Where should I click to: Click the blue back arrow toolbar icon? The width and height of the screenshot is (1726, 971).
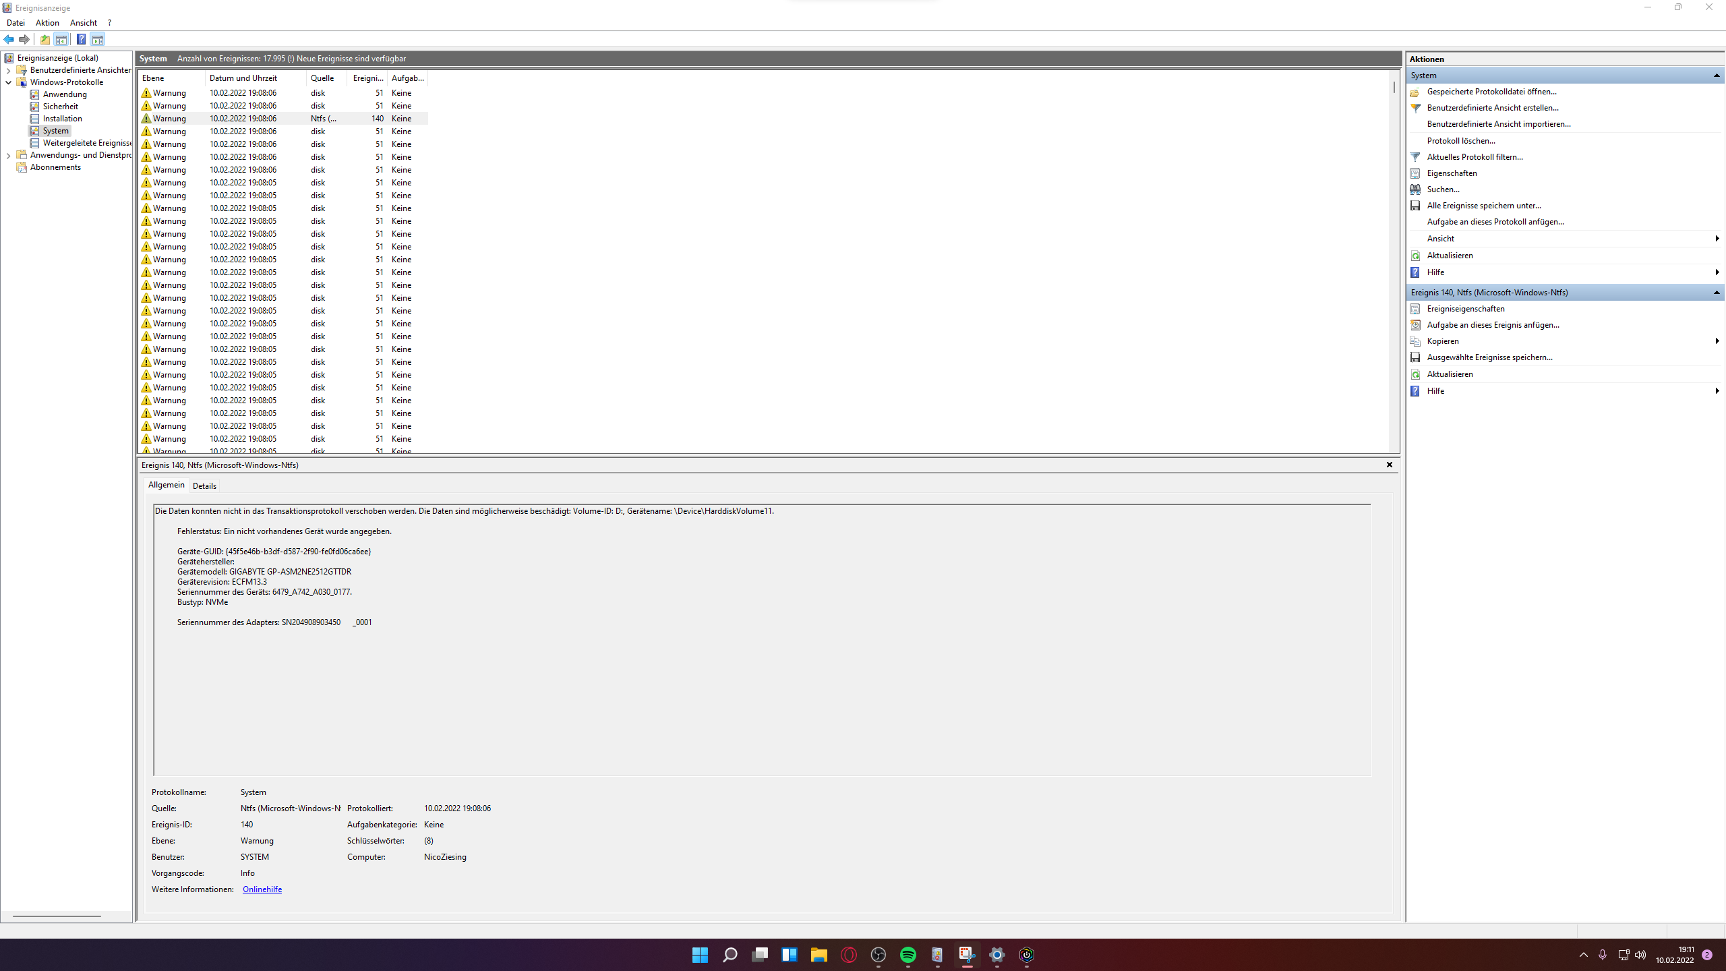click(x=9, y=39)
